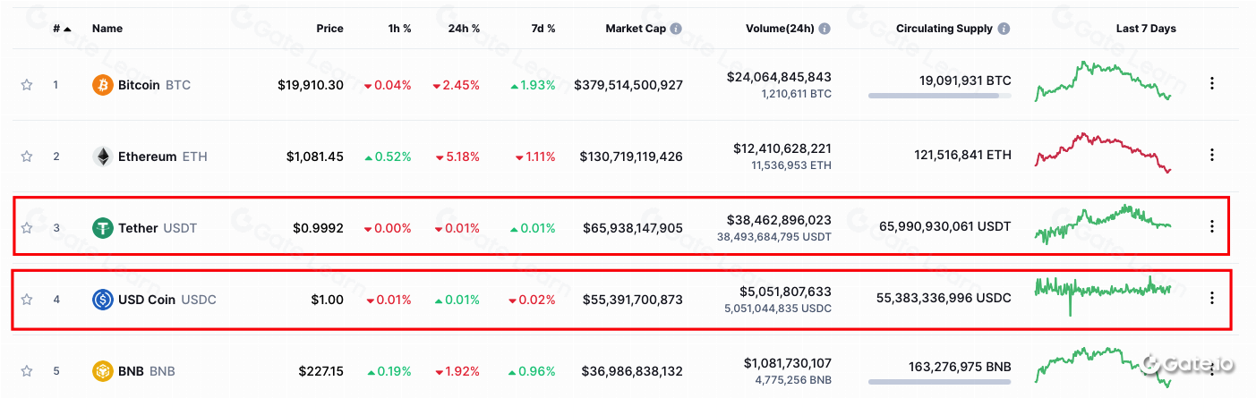Open the more options menu for Tether
This screenshot has width=1256, height=398.
click(x=1212, y=226)
